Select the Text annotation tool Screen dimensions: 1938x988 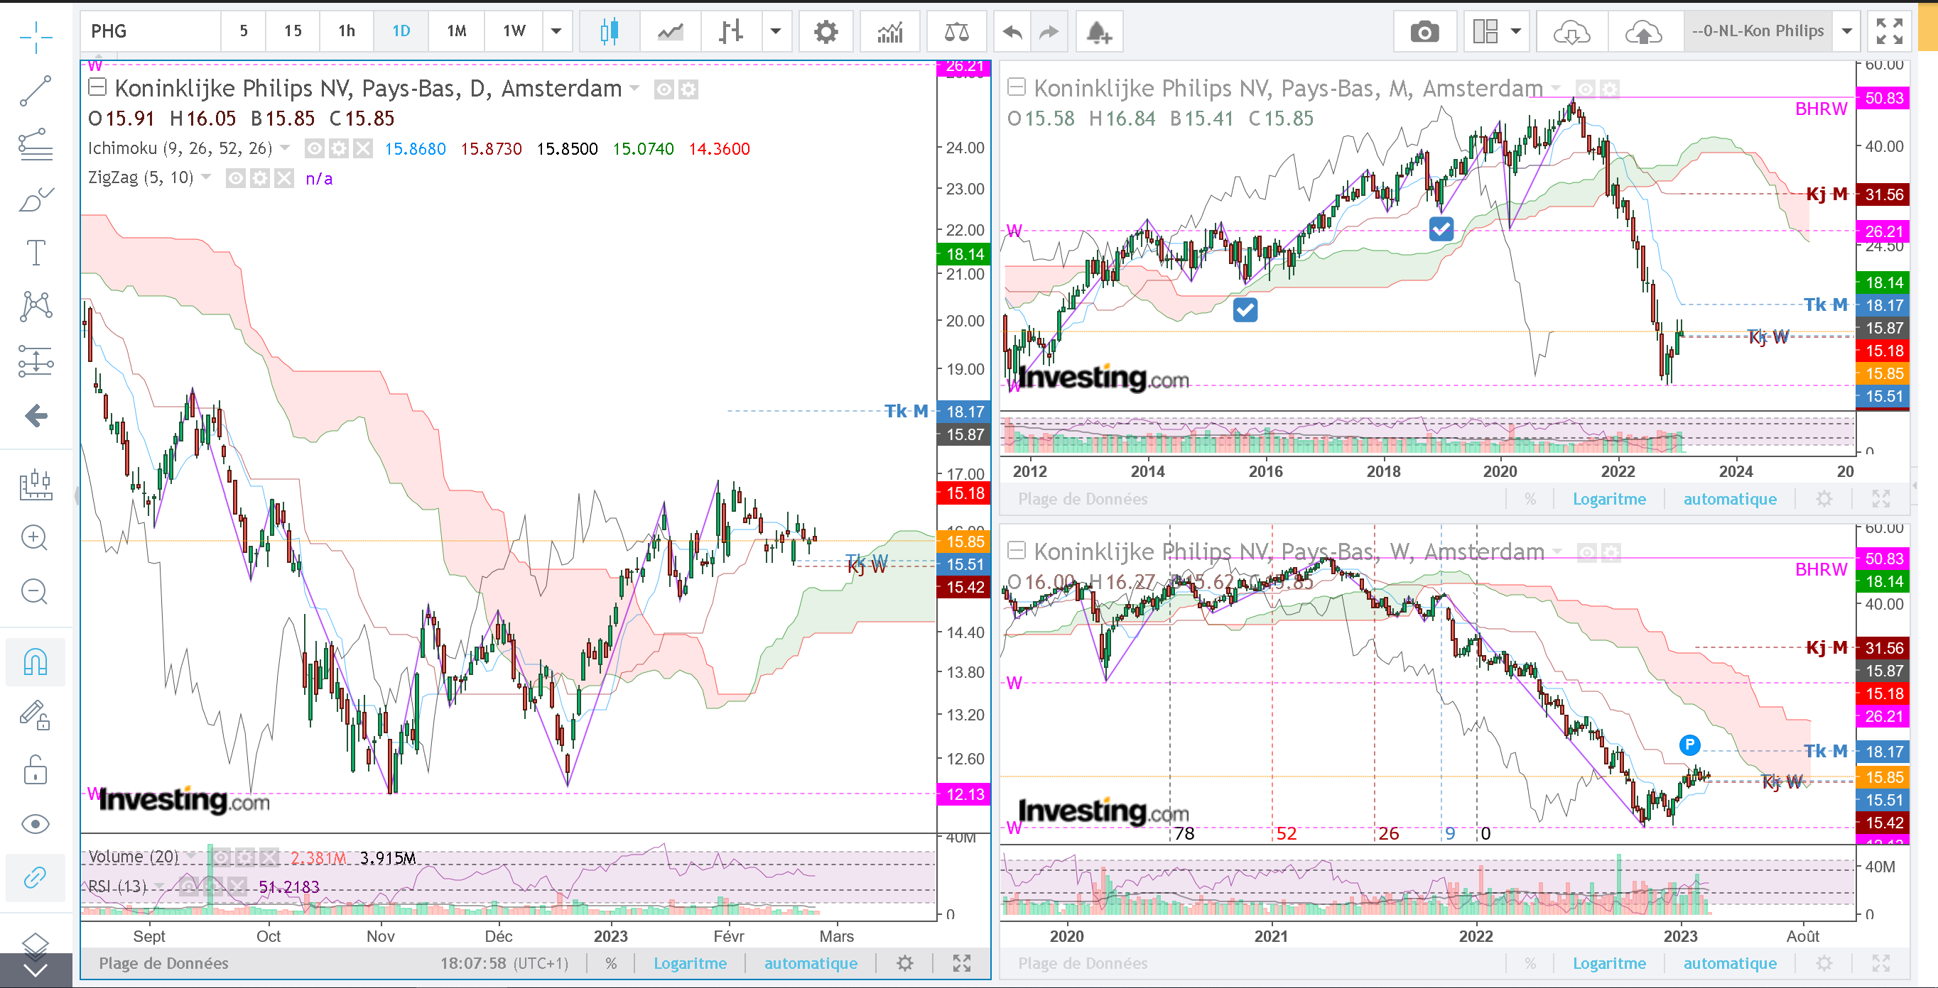pos(36,253)
